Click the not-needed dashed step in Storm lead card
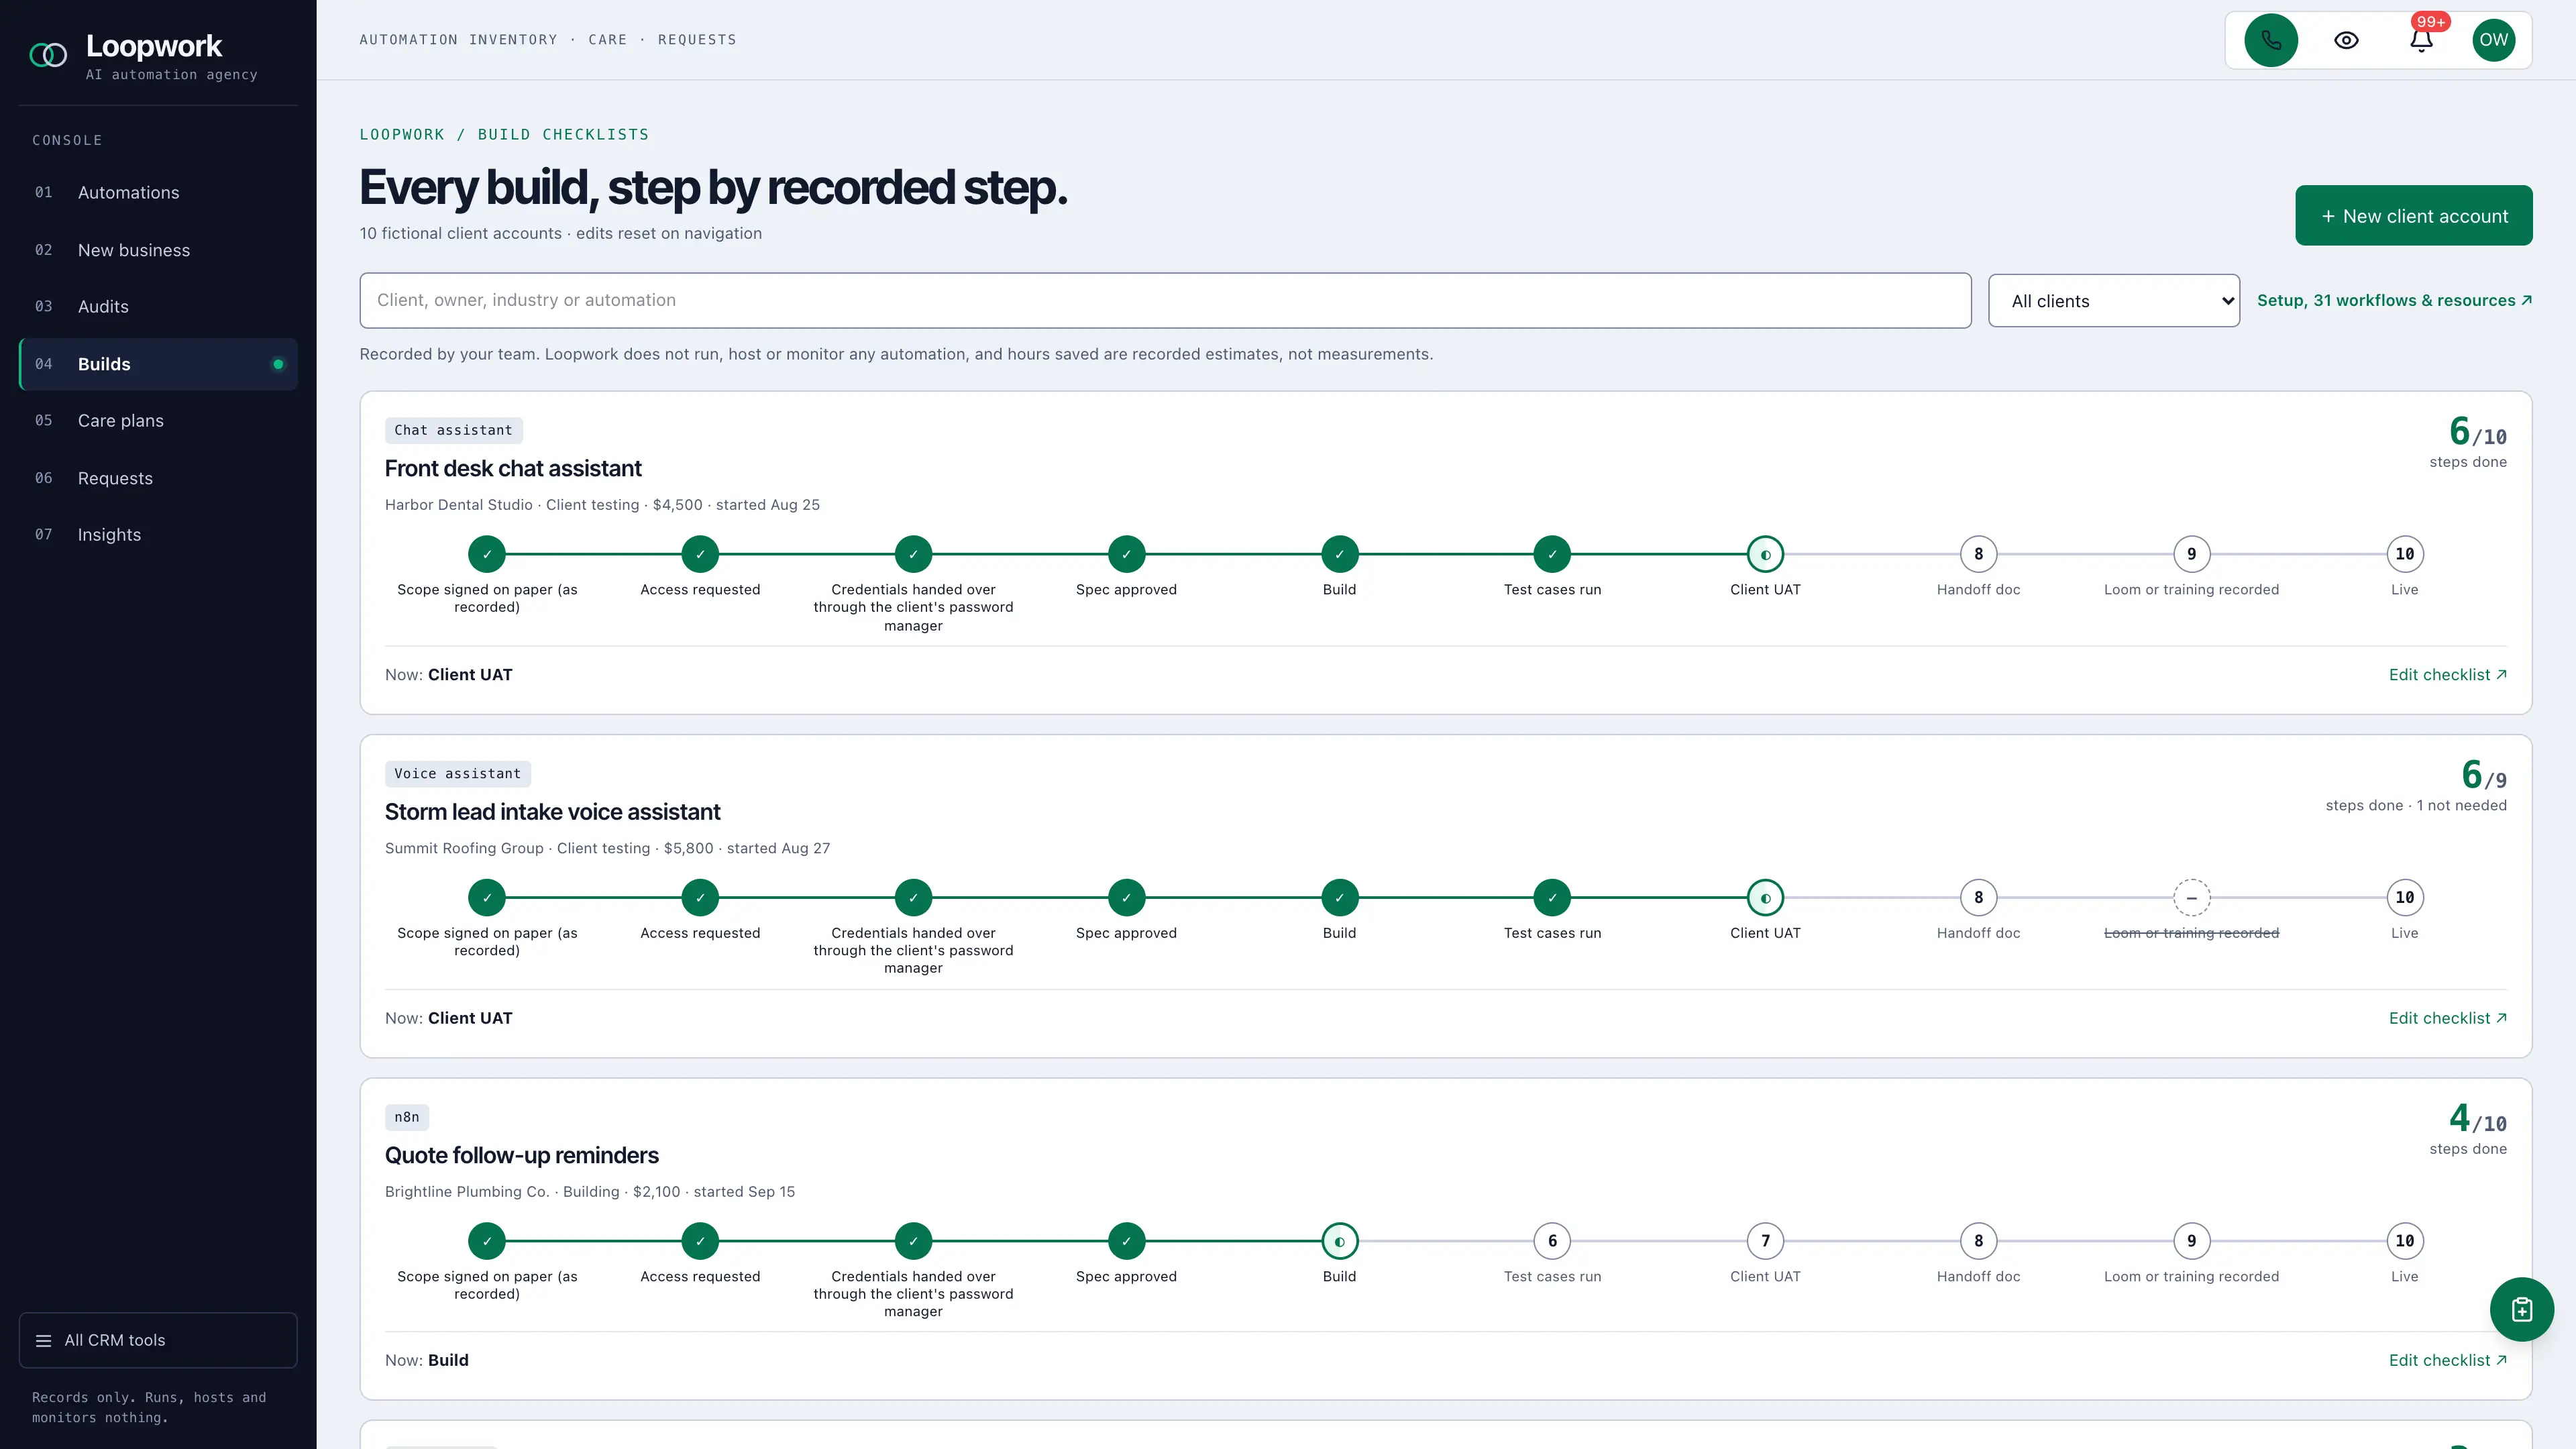The width and height of the screenshot is (2576, 1449). [2191, 897]
